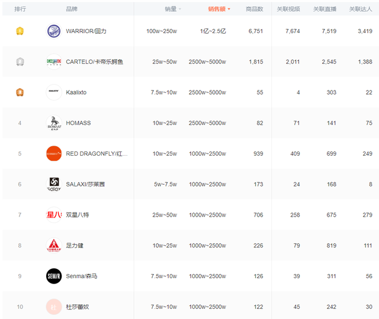Click WARRIOR related videos 7,674

(293, 31)
